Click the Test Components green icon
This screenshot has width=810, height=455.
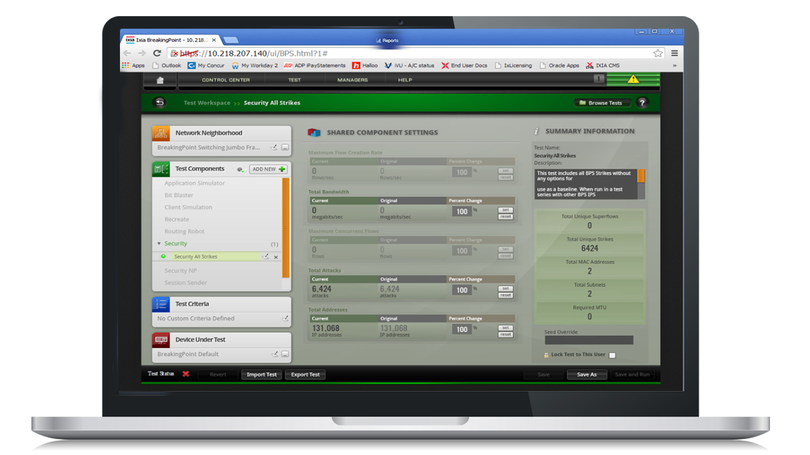pyautogui.click(x=161, y=169)
